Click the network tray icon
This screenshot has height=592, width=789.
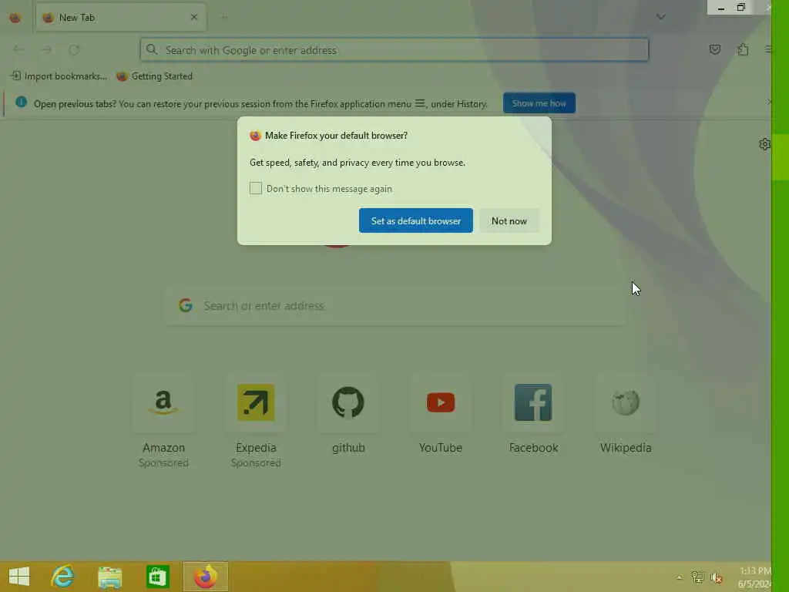coord(697,577)
